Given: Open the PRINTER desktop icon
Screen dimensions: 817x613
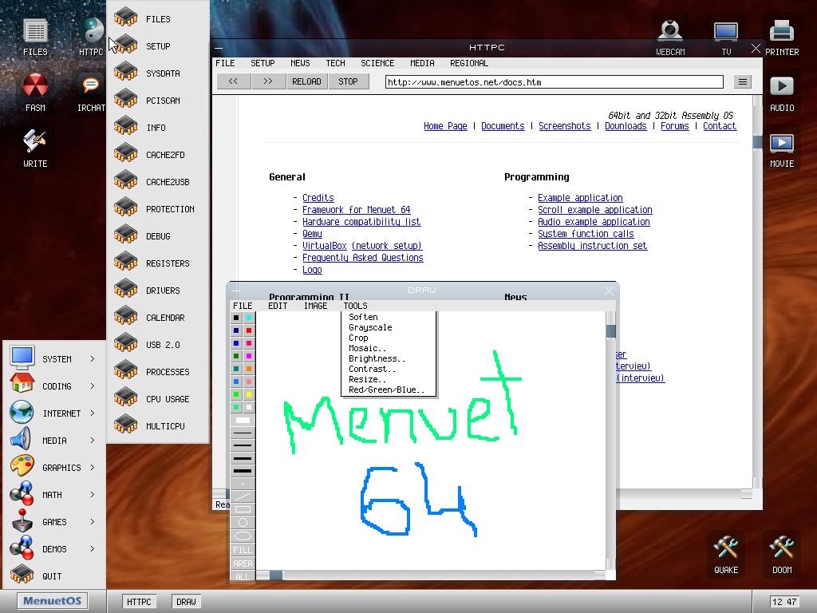Looking at the screenshot, I should 782,37.
